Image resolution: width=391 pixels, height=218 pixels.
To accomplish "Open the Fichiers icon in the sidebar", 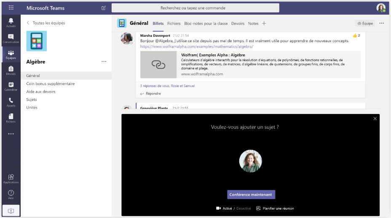I will [11, 118].
